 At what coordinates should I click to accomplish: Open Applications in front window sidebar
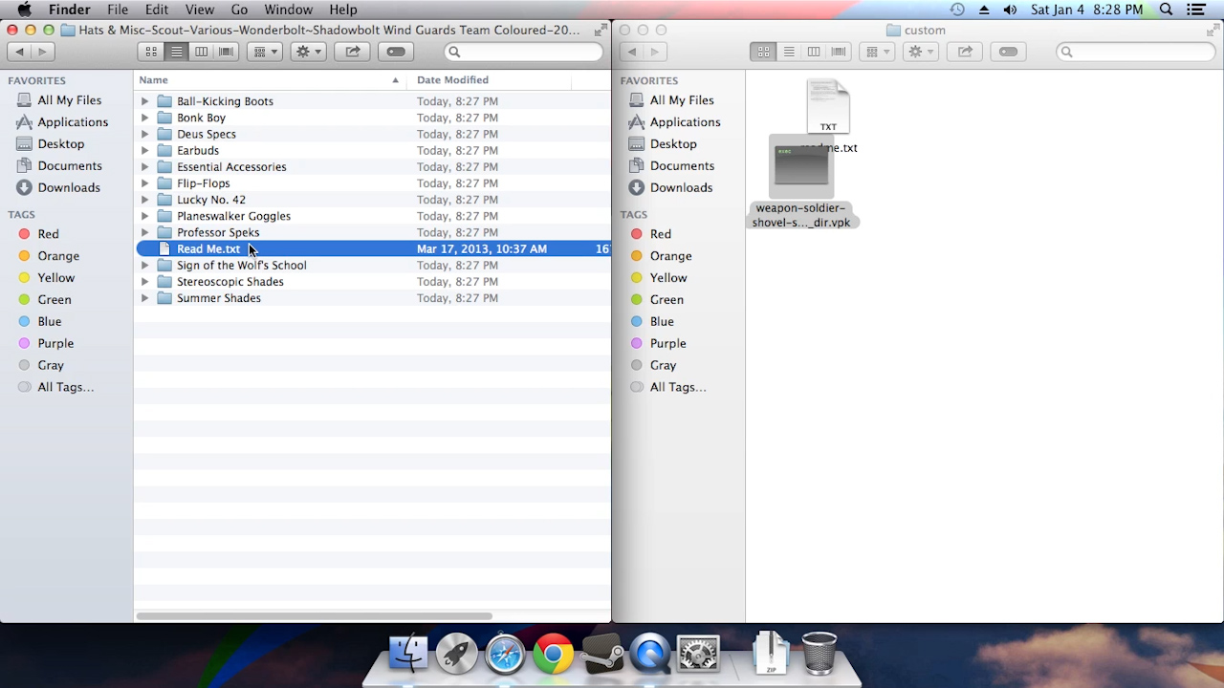point(73,122)
